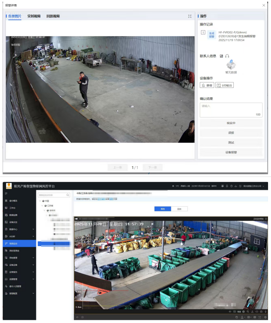This screenshot has width=271, height=323.
Task: Click the video speaker volume icon
Action: [x=230, y=312]
